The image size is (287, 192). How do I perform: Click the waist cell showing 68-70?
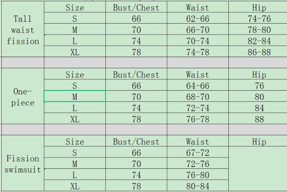(x=197, y=97)
